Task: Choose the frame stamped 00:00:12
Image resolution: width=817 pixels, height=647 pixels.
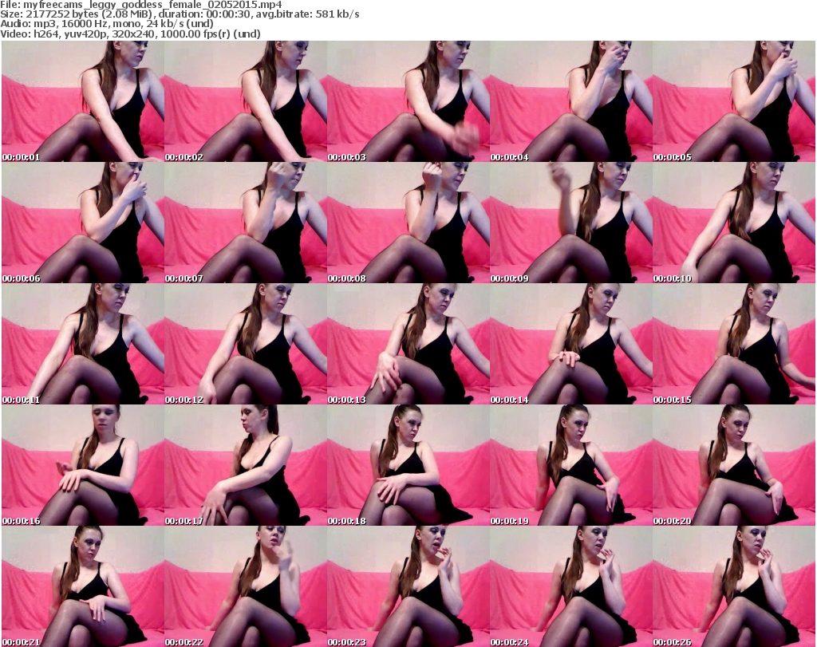Action: 246,344
